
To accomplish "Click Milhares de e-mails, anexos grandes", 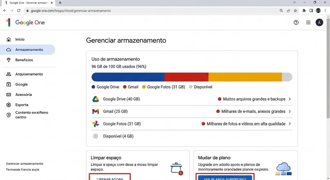I will [x=253, y=111].
